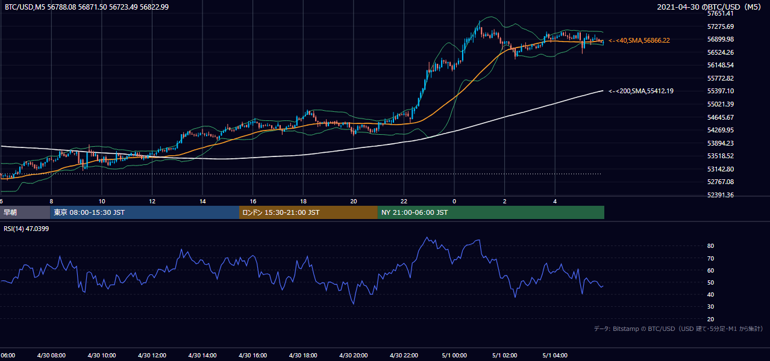Click hour 0 on the price chart time axis
This screenshot has height=361, width=770.
click(x=454, y=201)
